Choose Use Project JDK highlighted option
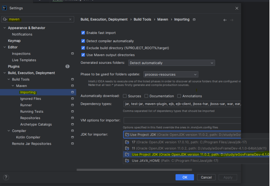This screenshot has width=271, height=186. coord(196,154)
